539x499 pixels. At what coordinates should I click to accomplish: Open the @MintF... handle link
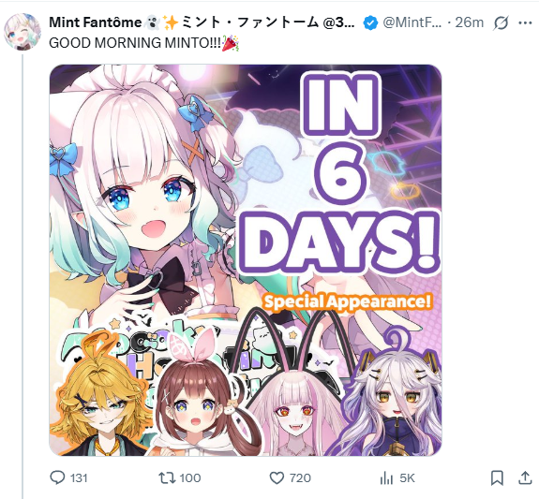[412, 22]
